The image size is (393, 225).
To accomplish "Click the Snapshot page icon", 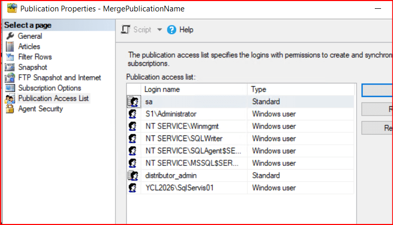I will tap(9, 67).
